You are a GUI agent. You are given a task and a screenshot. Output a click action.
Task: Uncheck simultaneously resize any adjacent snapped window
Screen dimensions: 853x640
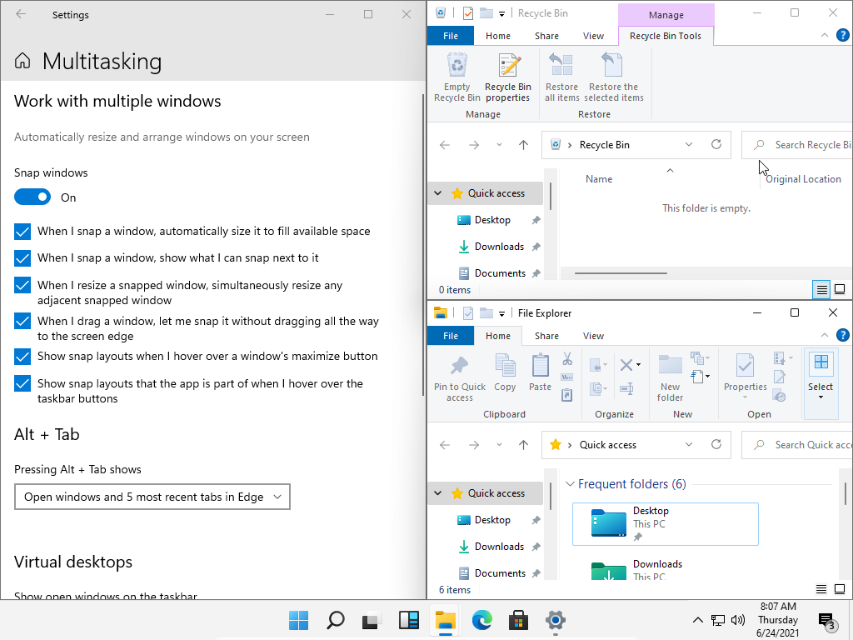click(22, 285)
